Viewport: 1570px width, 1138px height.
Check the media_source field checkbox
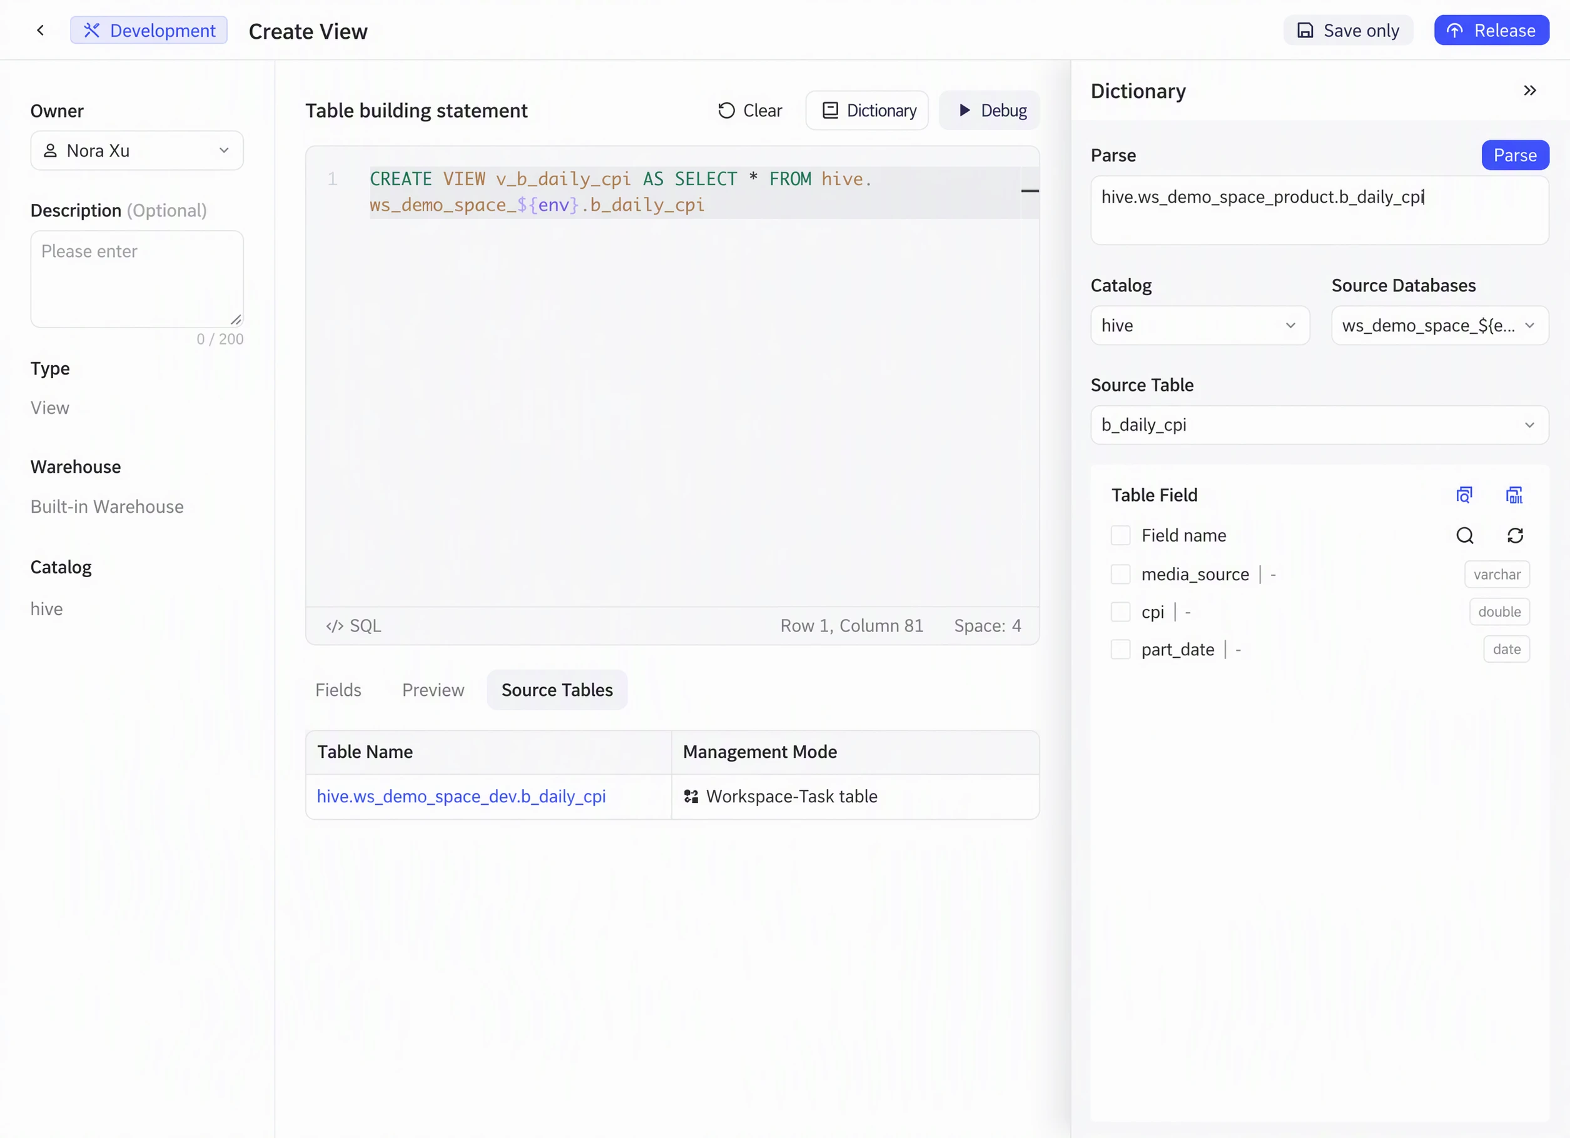[1121, 574]
